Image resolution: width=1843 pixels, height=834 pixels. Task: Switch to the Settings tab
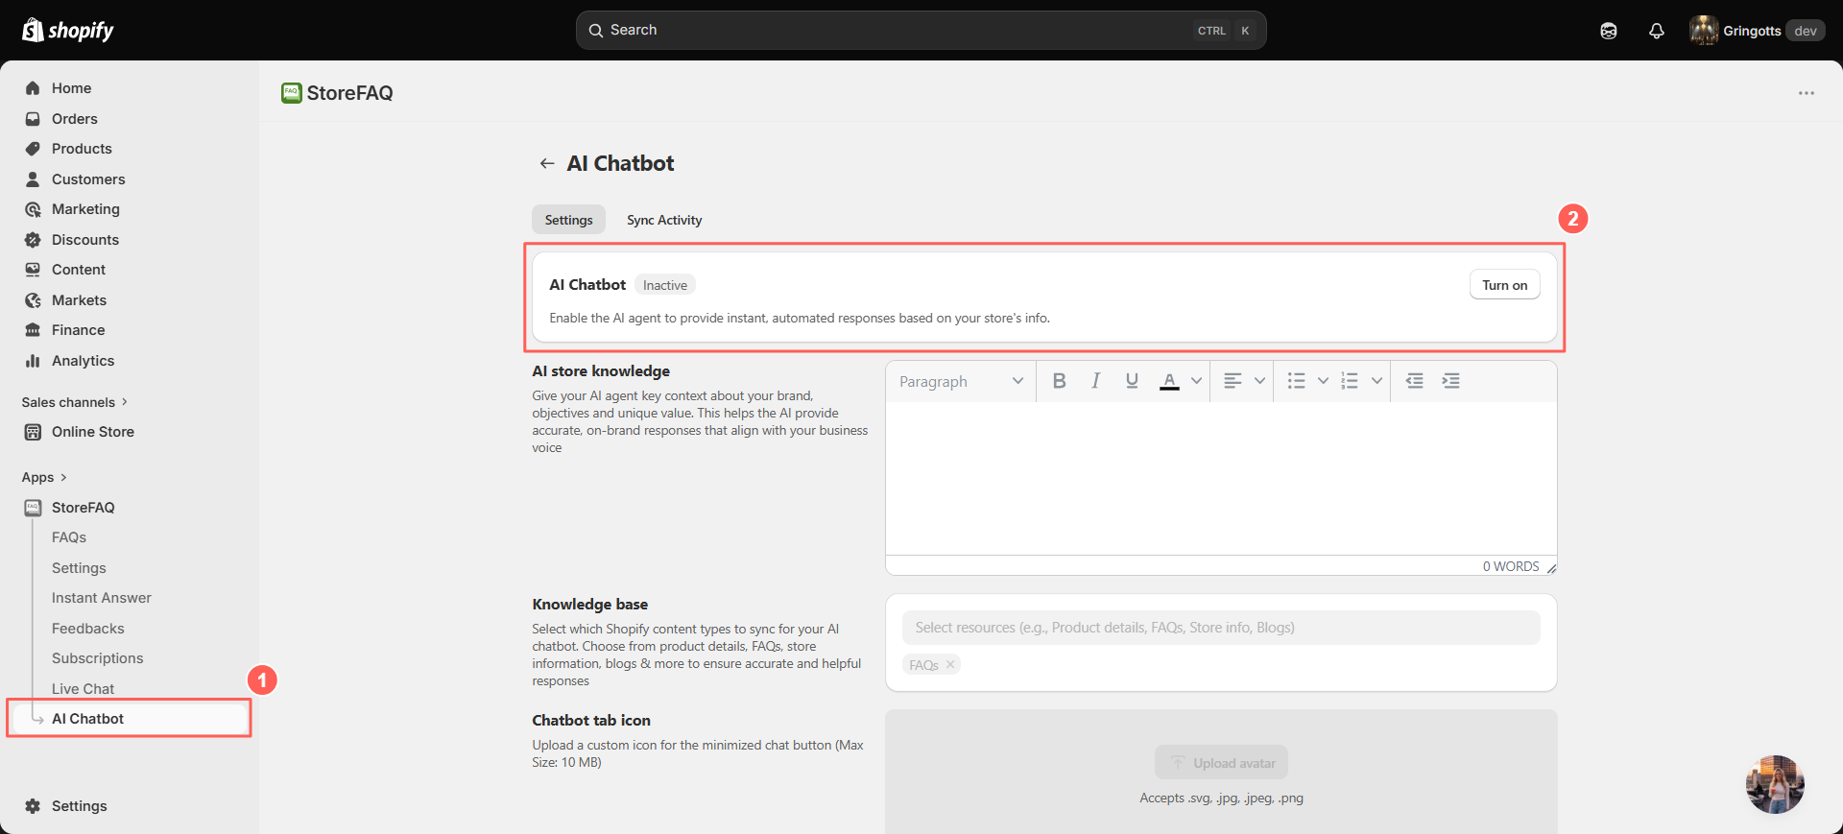(x=568, y=220)
